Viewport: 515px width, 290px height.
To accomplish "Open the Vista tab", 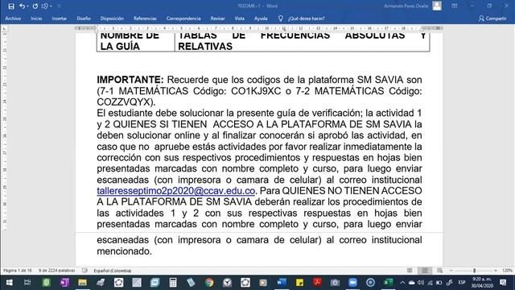I will tap(240, 19).
